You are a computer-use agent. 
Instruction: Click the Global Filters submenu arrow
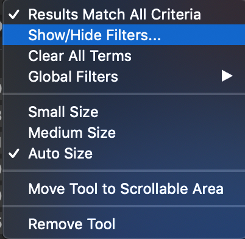227,76
